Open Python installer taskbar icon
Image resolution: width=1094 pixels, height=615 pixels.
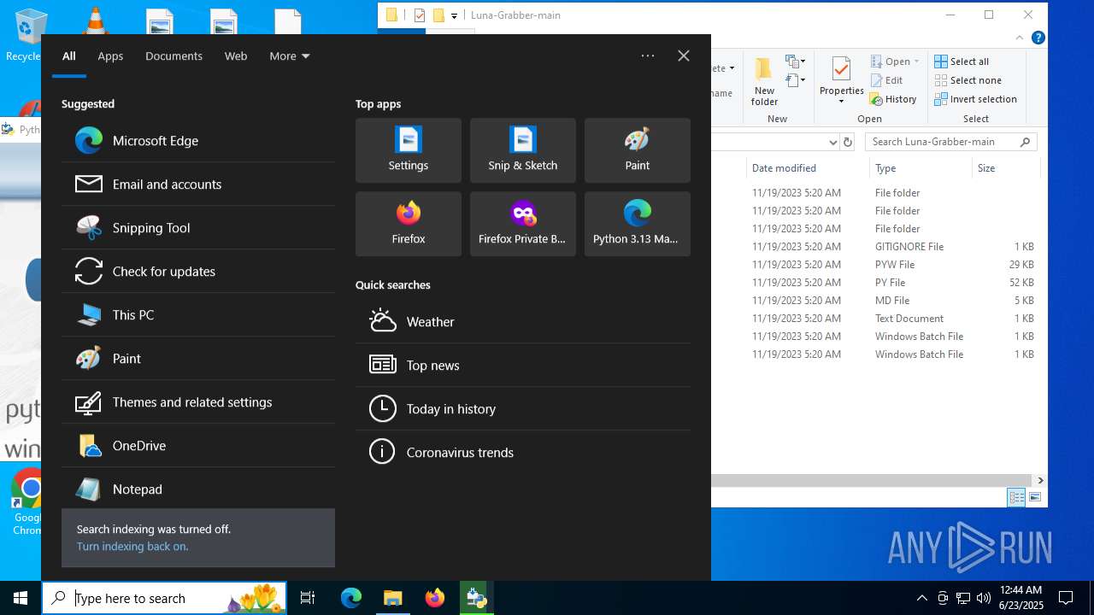(476, 598)
